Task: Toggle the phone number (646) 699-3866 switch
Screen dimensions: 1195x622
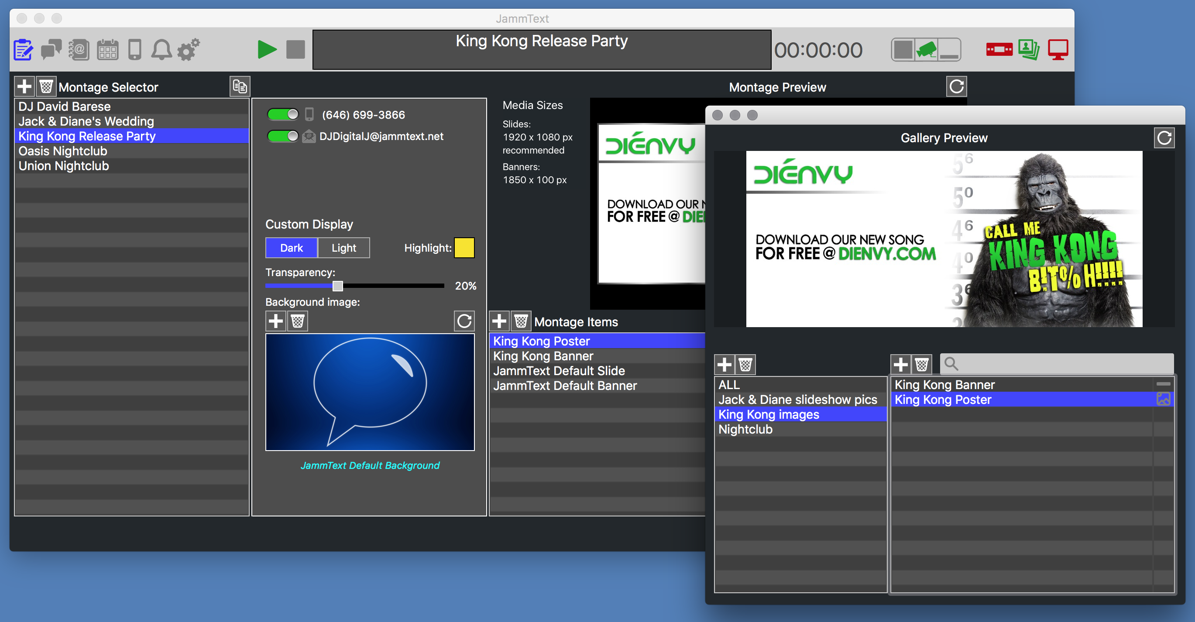Action: tap(282, 114)
